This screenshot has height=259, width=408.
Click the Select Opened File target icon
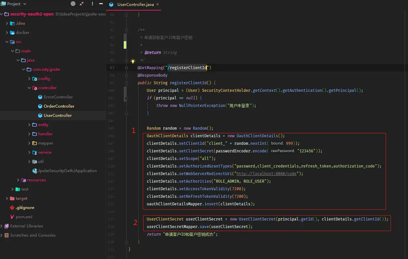pos(73,4)
